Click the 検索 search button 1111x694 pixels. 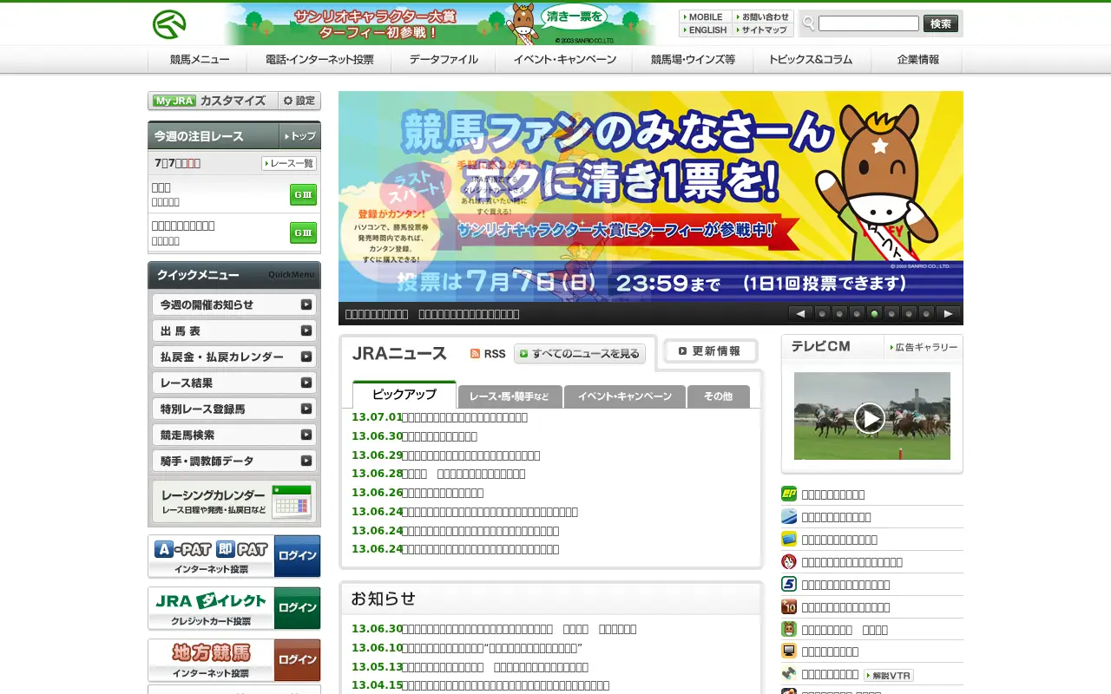(x=941, y=23)
